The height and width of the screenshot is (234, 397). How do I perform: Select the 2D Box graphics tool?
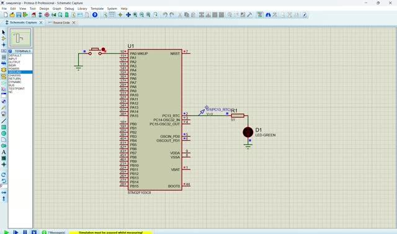pyautogui.click(x=4, y=127)
